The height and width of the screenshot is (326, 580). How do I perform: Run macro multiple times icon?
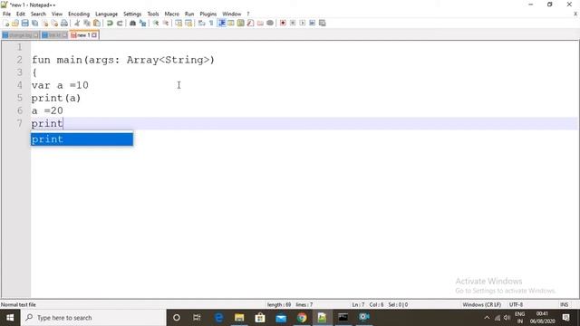pos(312,23)
